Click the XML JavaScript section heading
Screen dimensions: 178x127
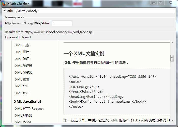pyautogui.click(x=27, y=102)
